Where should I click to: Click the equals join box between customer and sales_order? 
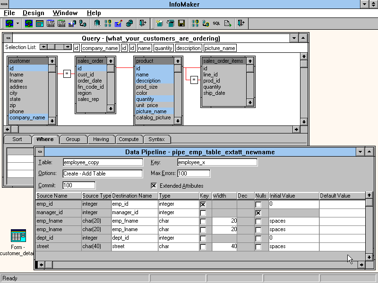pyautogui.click(x=67, y=74)
